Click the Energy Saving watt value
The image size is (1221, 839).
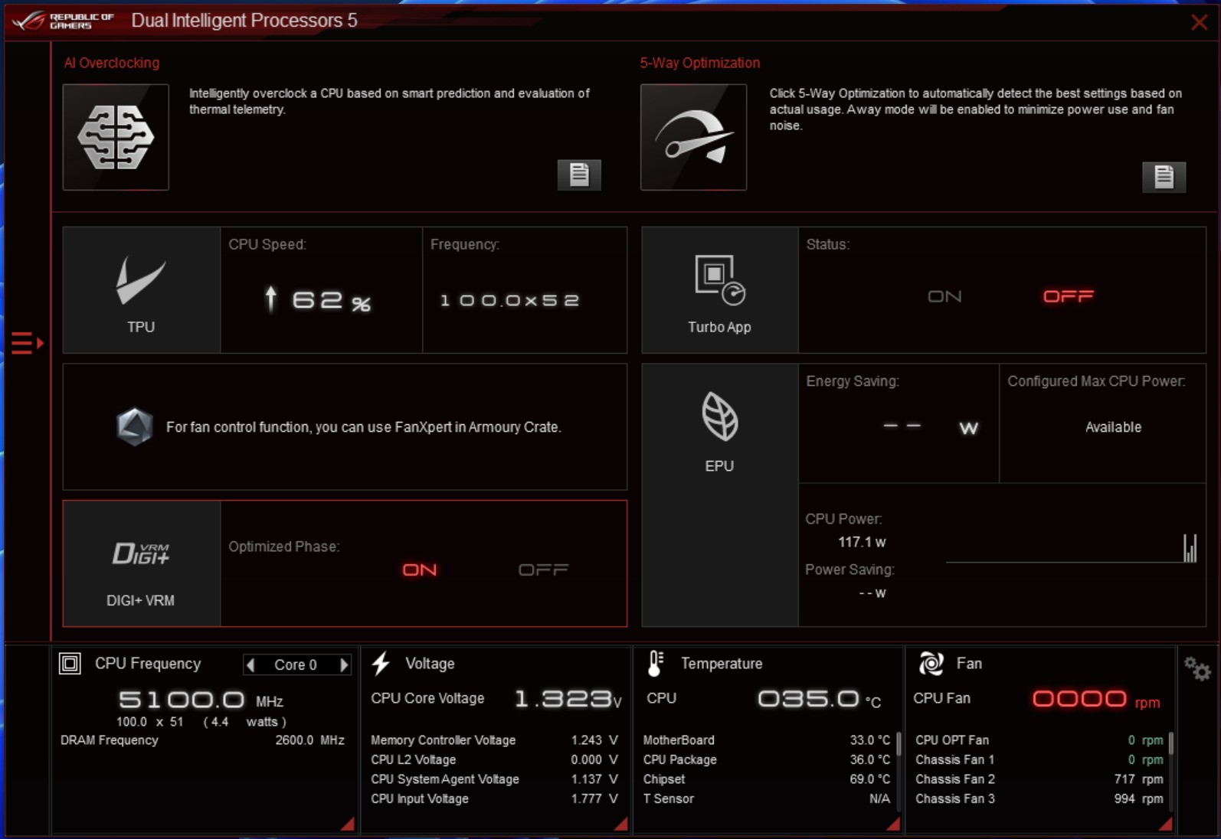[x=931, y=427]
